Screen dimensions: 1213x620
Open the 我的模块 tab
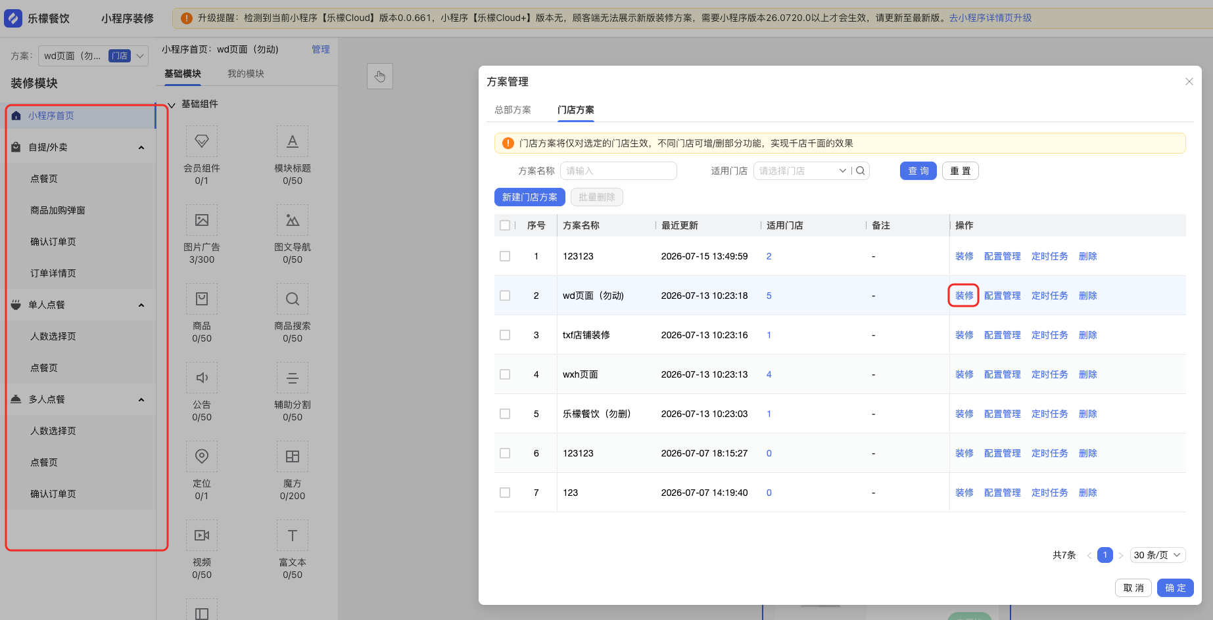246,74
